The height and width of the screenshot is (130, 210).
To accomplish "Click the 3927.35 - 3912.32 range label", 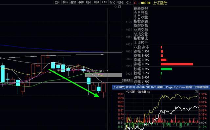I will [97, 71].
